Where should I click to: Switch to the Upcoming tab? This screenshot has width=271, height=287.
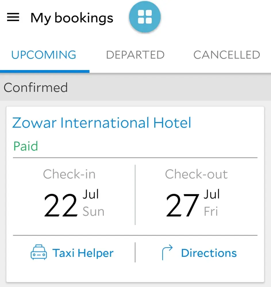[x=44, y=55]
